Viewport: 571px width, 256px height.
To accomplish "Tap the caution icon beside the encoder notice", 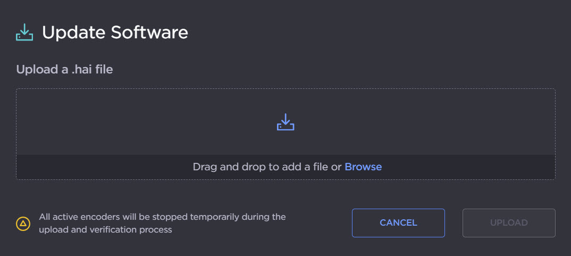I will pos(23,223).
